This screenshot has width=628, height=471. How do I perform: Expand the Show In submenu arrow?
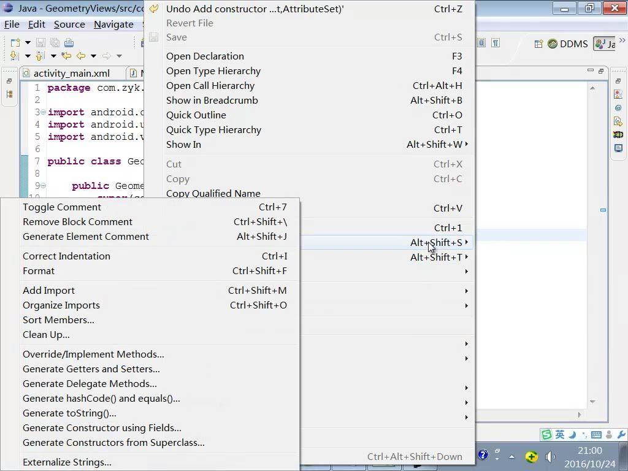tap(467, 144)
